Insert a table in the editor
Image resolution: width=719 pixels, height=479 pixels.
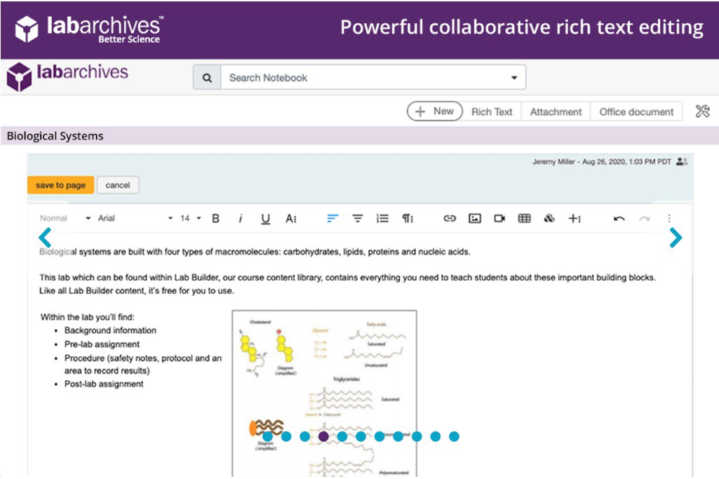coord(524,219)
